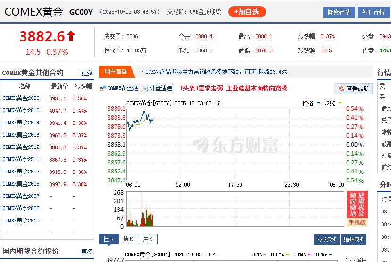Switch to the 月K chart tab

point(147,239)
